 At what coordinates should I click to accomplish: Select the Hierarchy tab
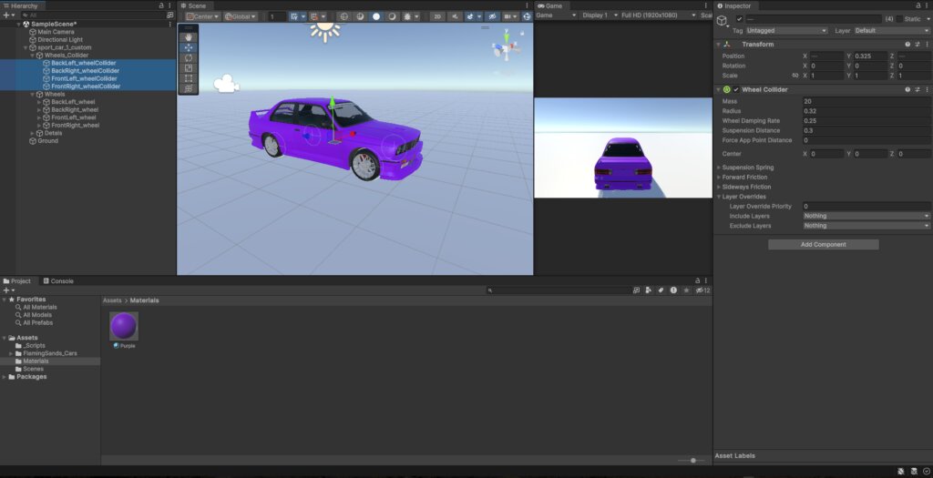tap(20, 5)
